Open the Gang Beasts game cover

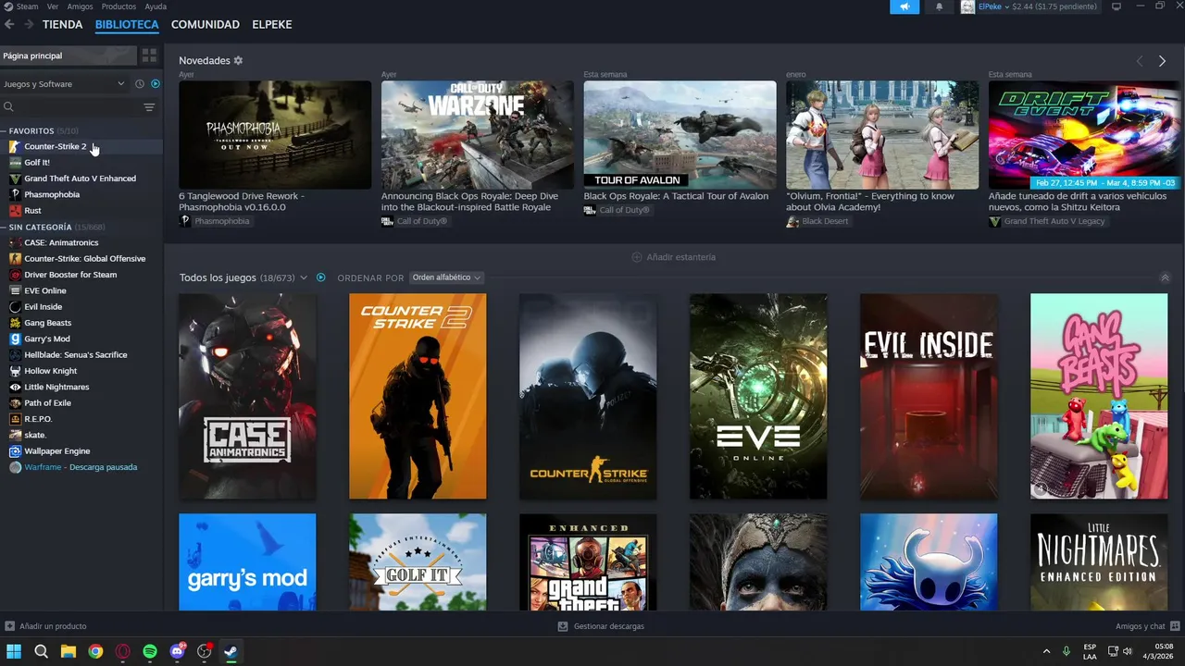click(1099, 396)
